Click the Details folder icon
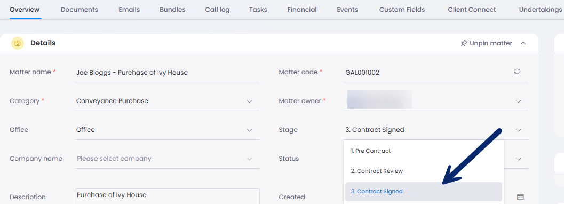This screenshot has height=204, width=564. click(17, 43)
